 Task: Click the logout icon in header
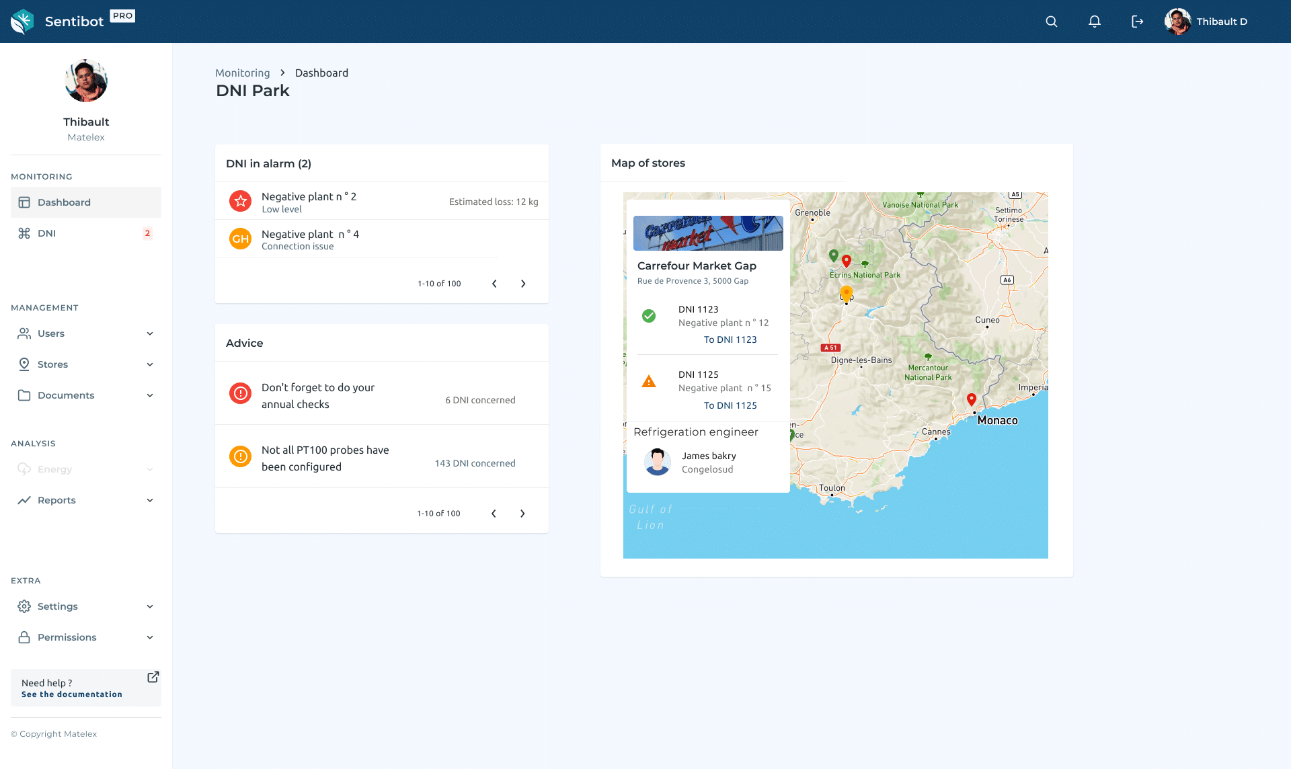1137,22
